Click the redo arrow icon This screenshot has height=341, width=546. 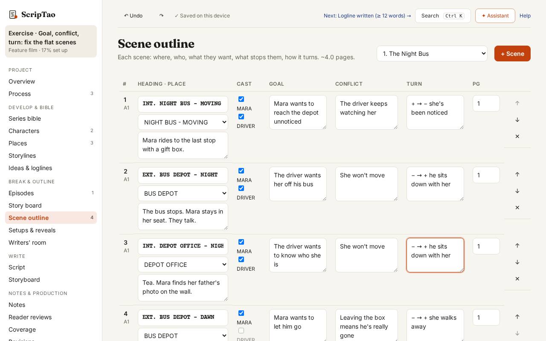[x=161, y=16]
